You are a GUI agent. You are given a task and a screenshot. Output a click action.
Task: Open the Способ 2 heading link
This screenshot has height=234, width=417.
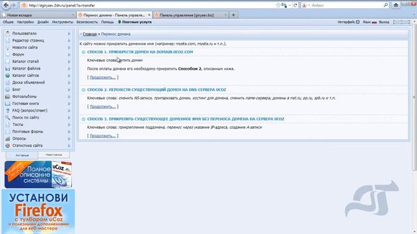[x=156, y=90]
